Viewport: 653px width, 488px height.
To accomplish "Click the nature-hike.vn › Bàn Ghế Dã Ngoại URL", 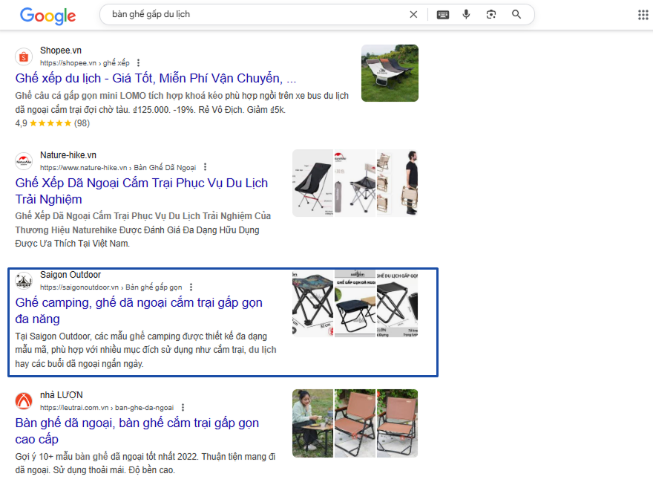I will (118, 168).
